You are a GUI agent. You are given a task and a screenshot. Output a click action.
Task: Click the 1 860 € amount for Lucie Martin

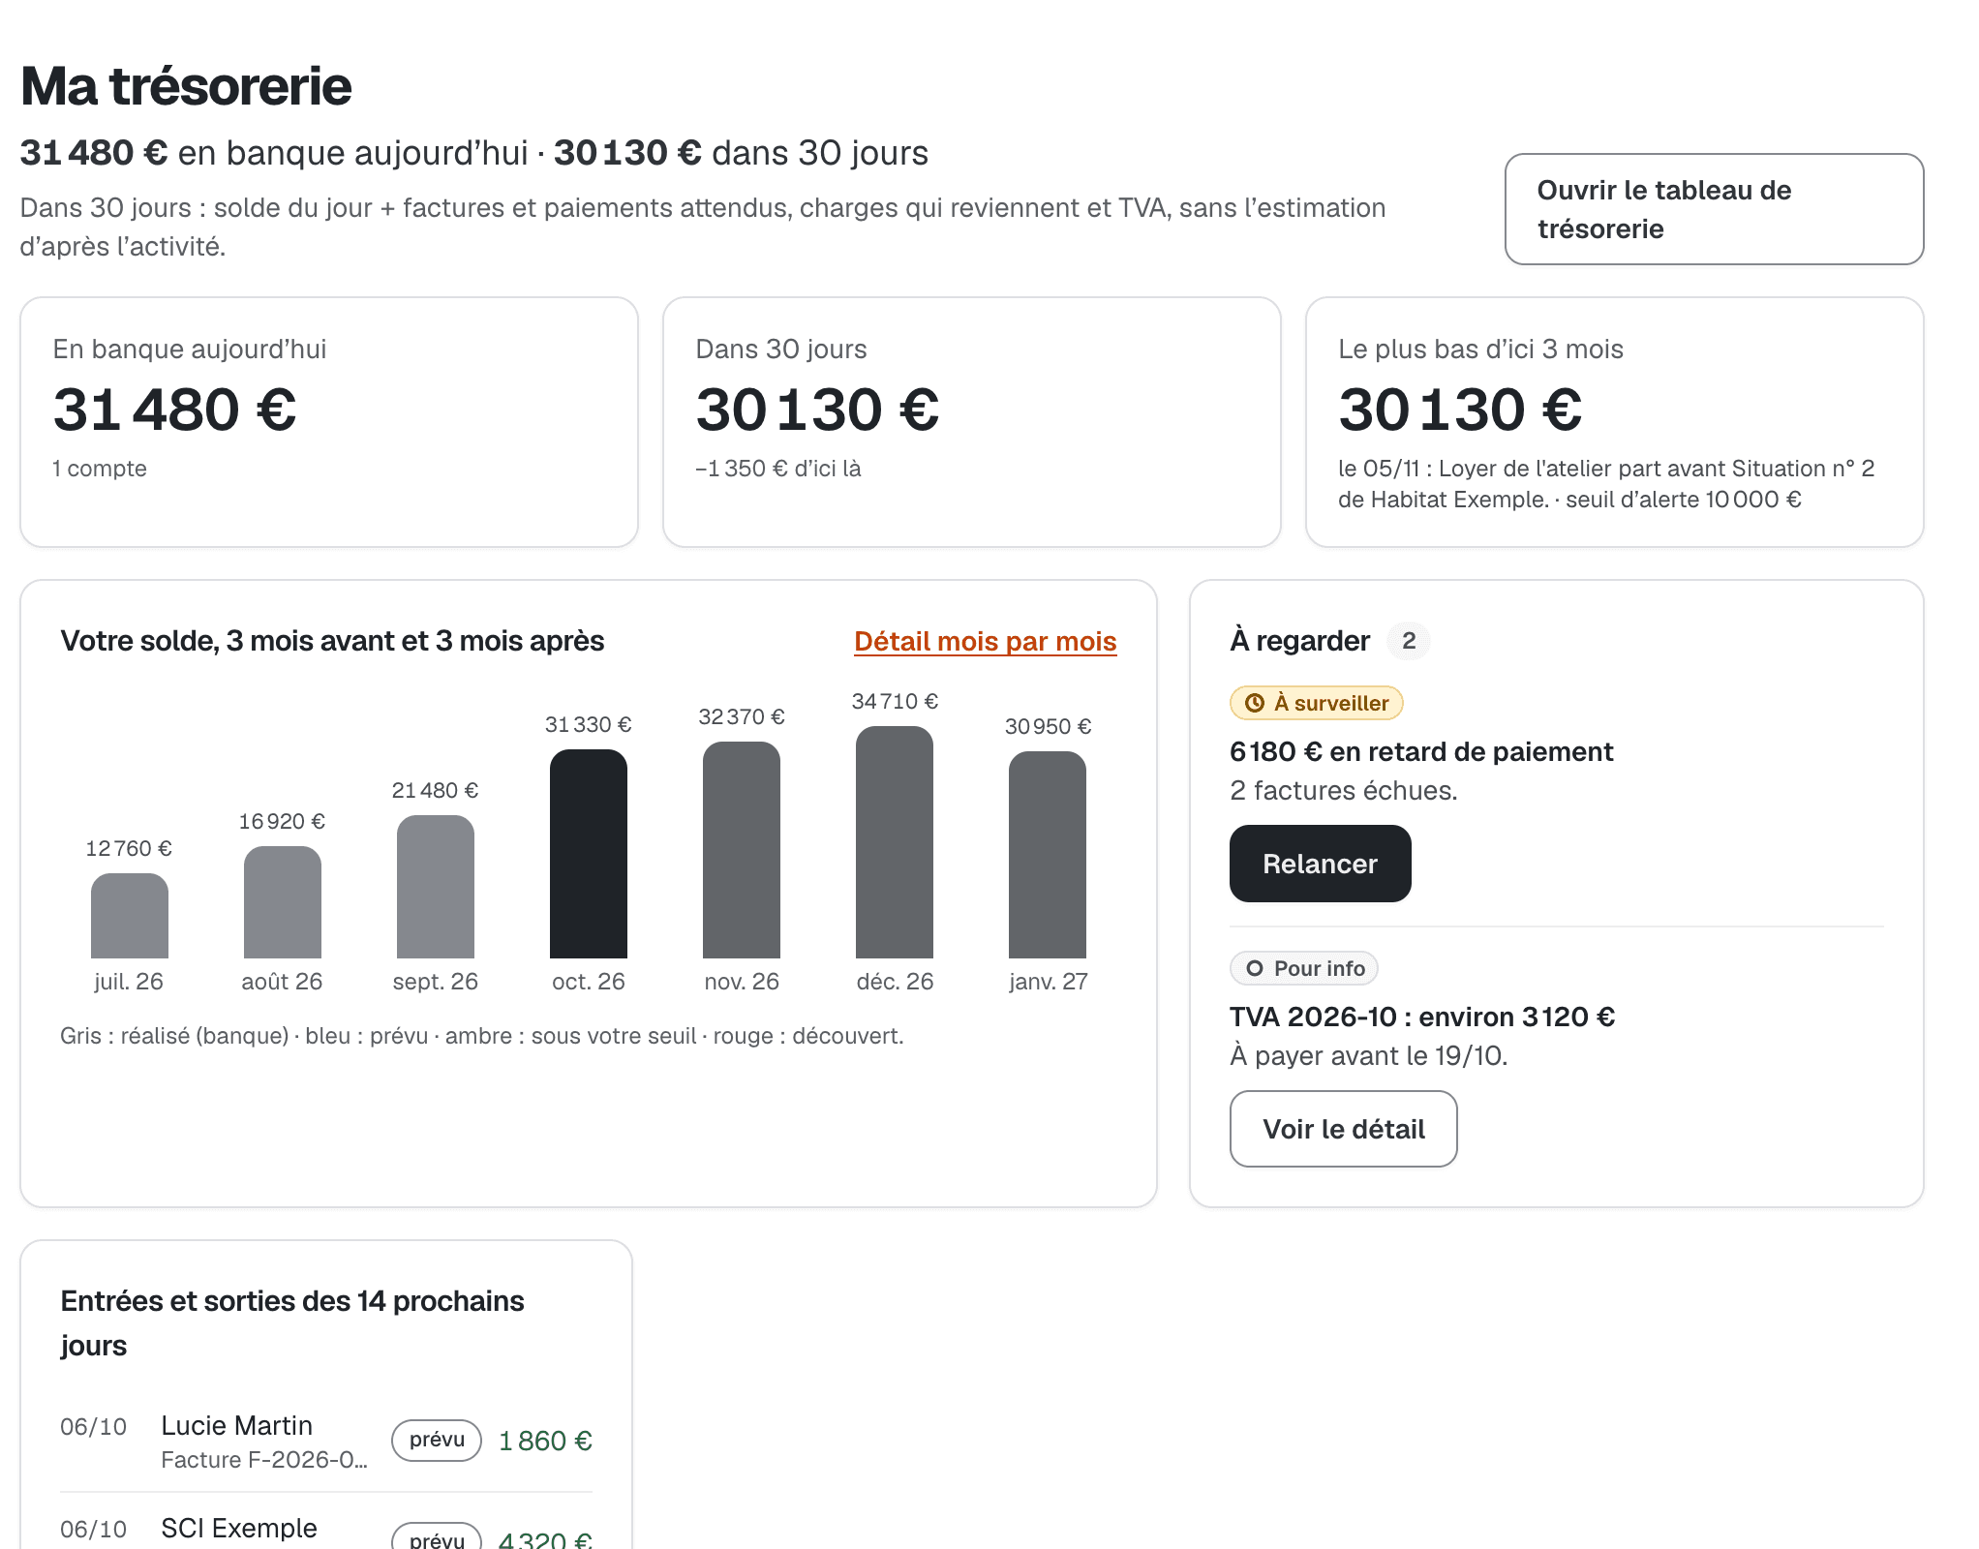tap(545, 1441)
